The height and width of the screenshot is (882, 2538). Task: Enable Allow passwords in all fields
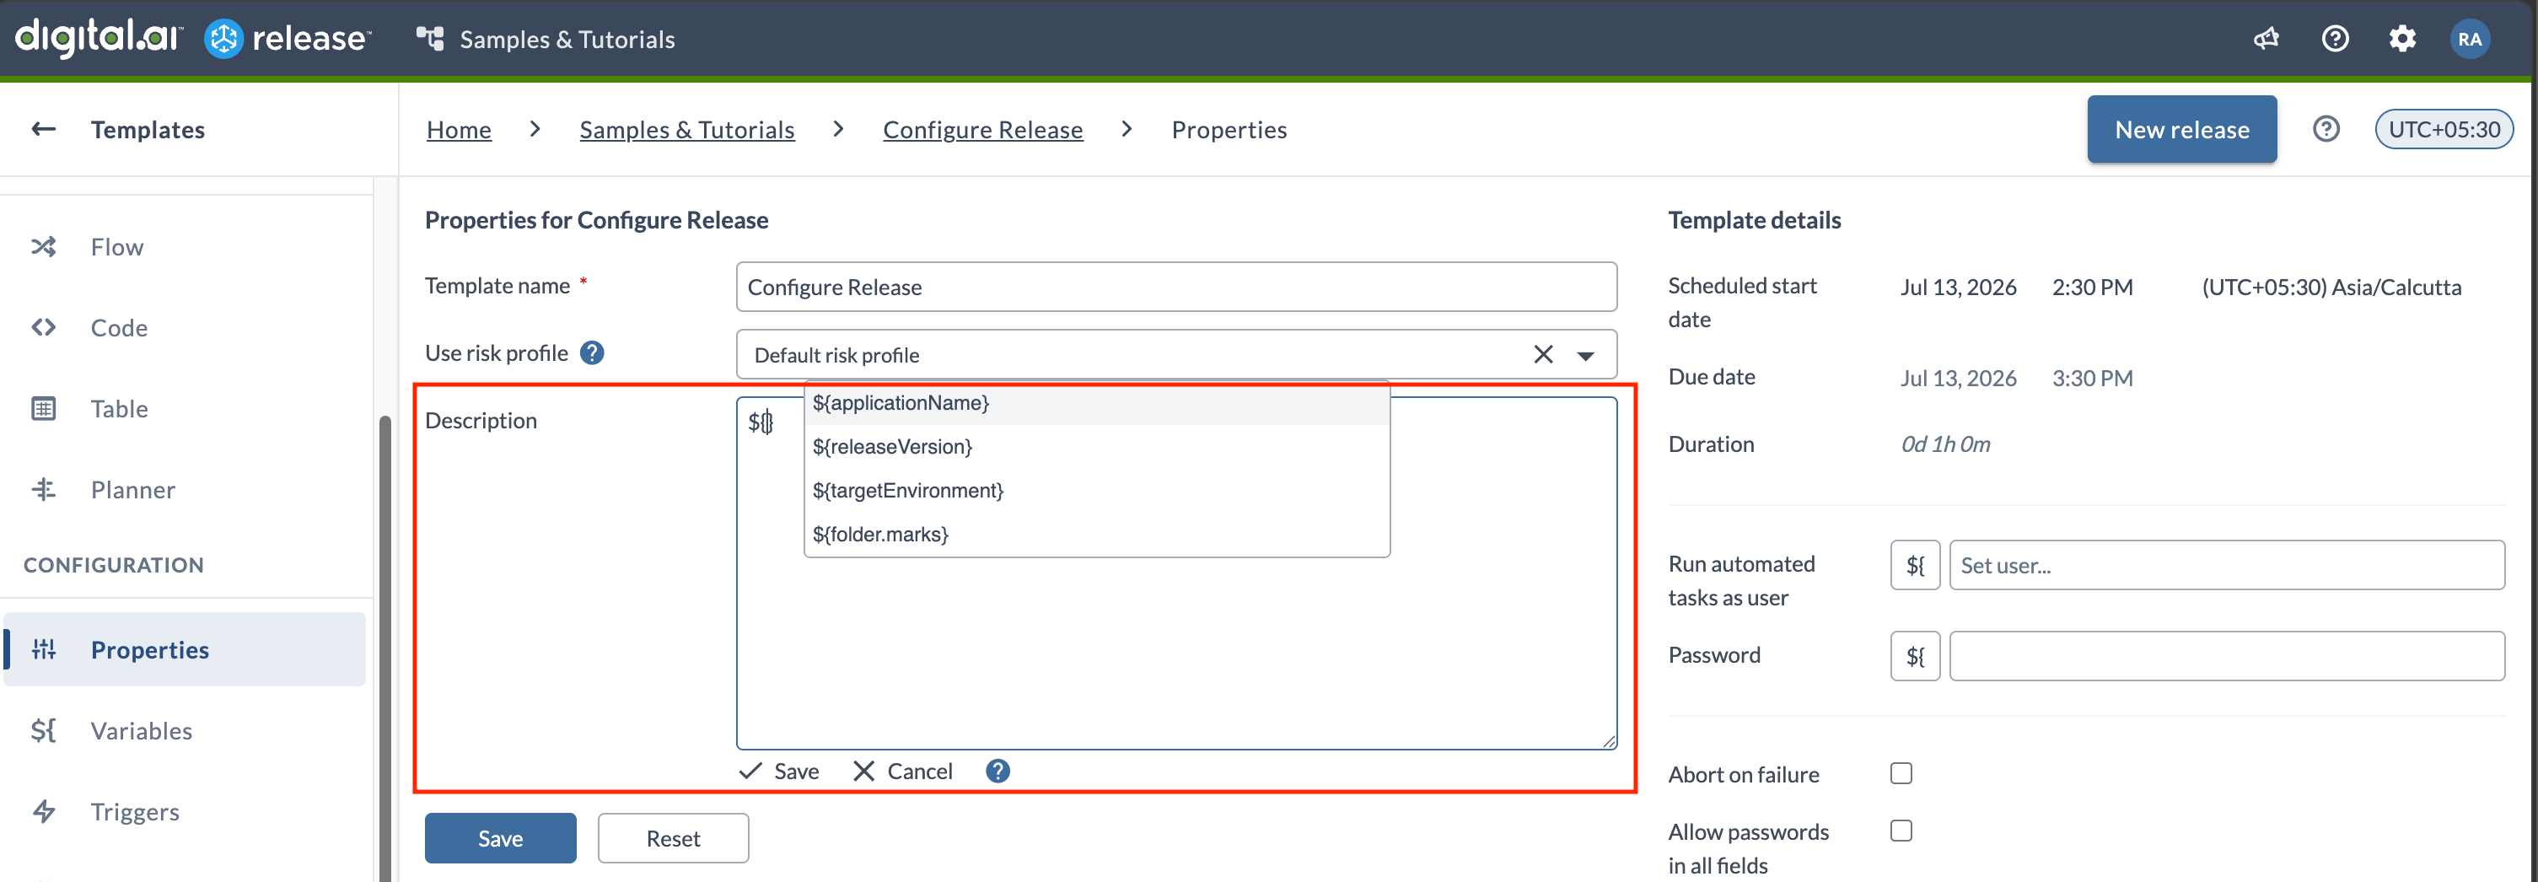pyautogui.click(x=1901, y=831)
